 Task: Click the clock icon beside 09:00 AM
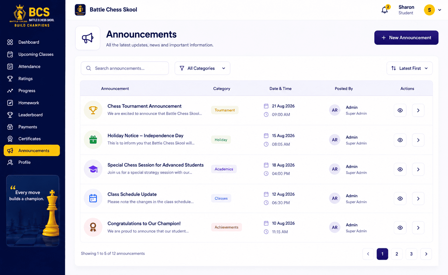[x=266, y=114]
